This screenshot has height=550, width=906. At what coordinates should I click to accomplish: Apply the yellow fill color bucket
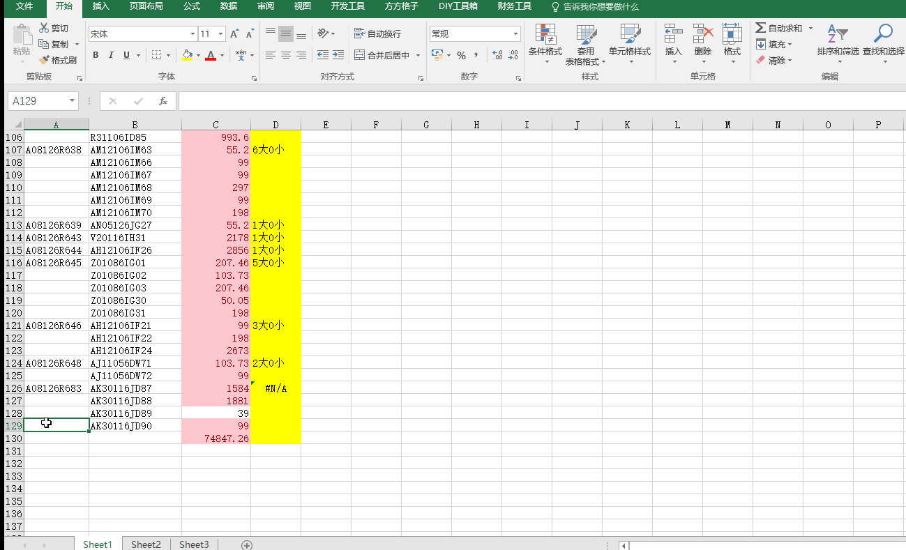pyautogui.click(x=186, y=55)
